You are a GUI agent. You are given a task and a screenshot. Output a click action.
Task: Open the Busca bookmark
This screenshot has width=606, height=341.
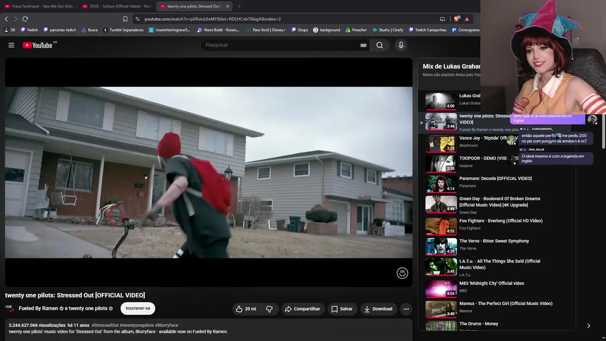point(89,30)
